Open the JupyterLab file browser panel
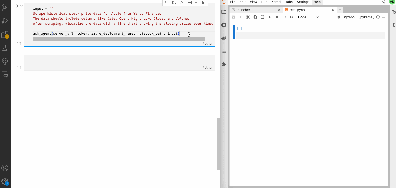Viewport: 396px width, 188px height. [224, 12]
